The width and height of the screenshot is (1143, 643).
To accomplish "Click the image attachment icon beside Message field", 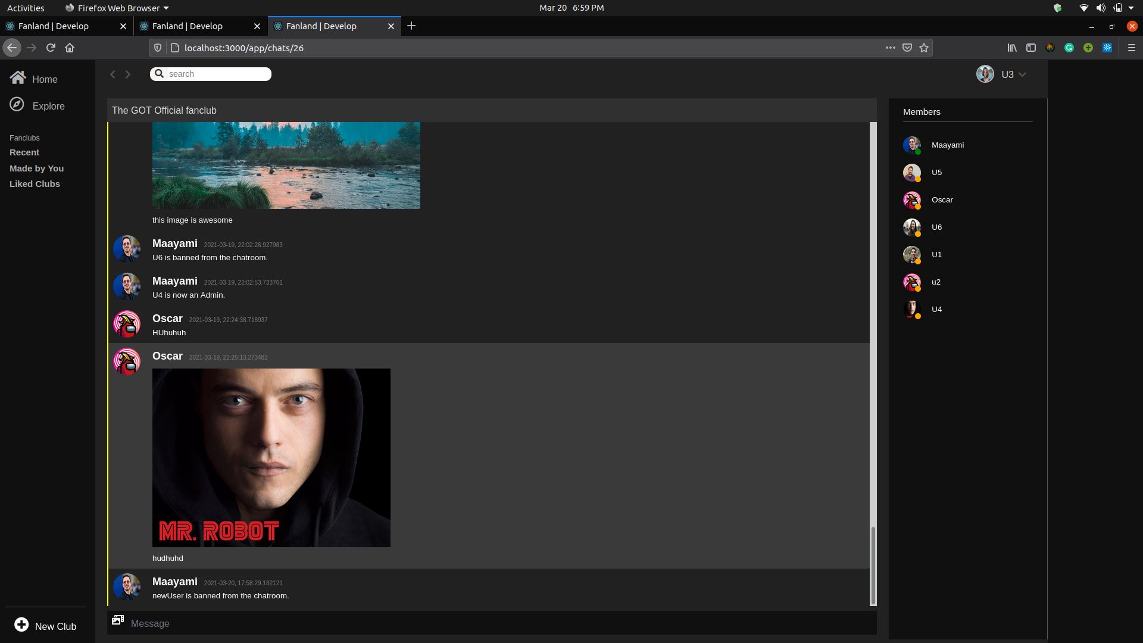I will click(118, 620).
